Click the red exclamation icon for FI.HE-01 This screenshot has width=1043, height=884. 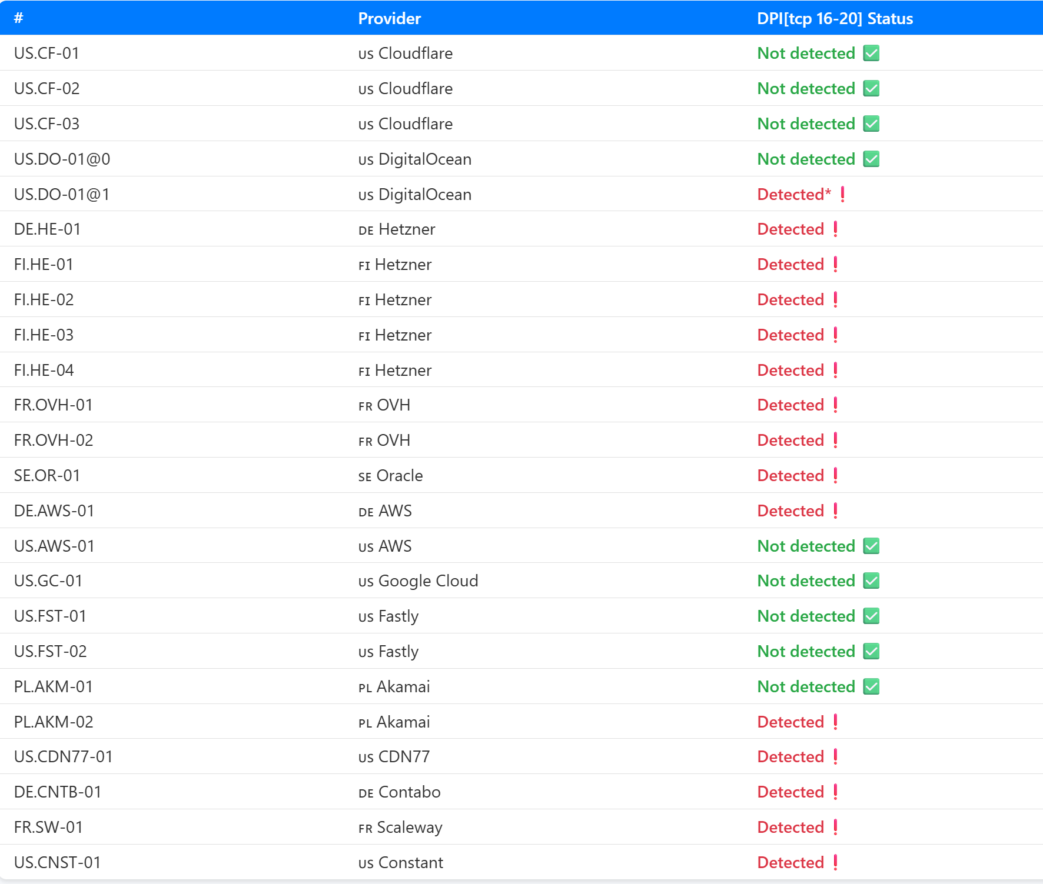(x=836, y=264)
